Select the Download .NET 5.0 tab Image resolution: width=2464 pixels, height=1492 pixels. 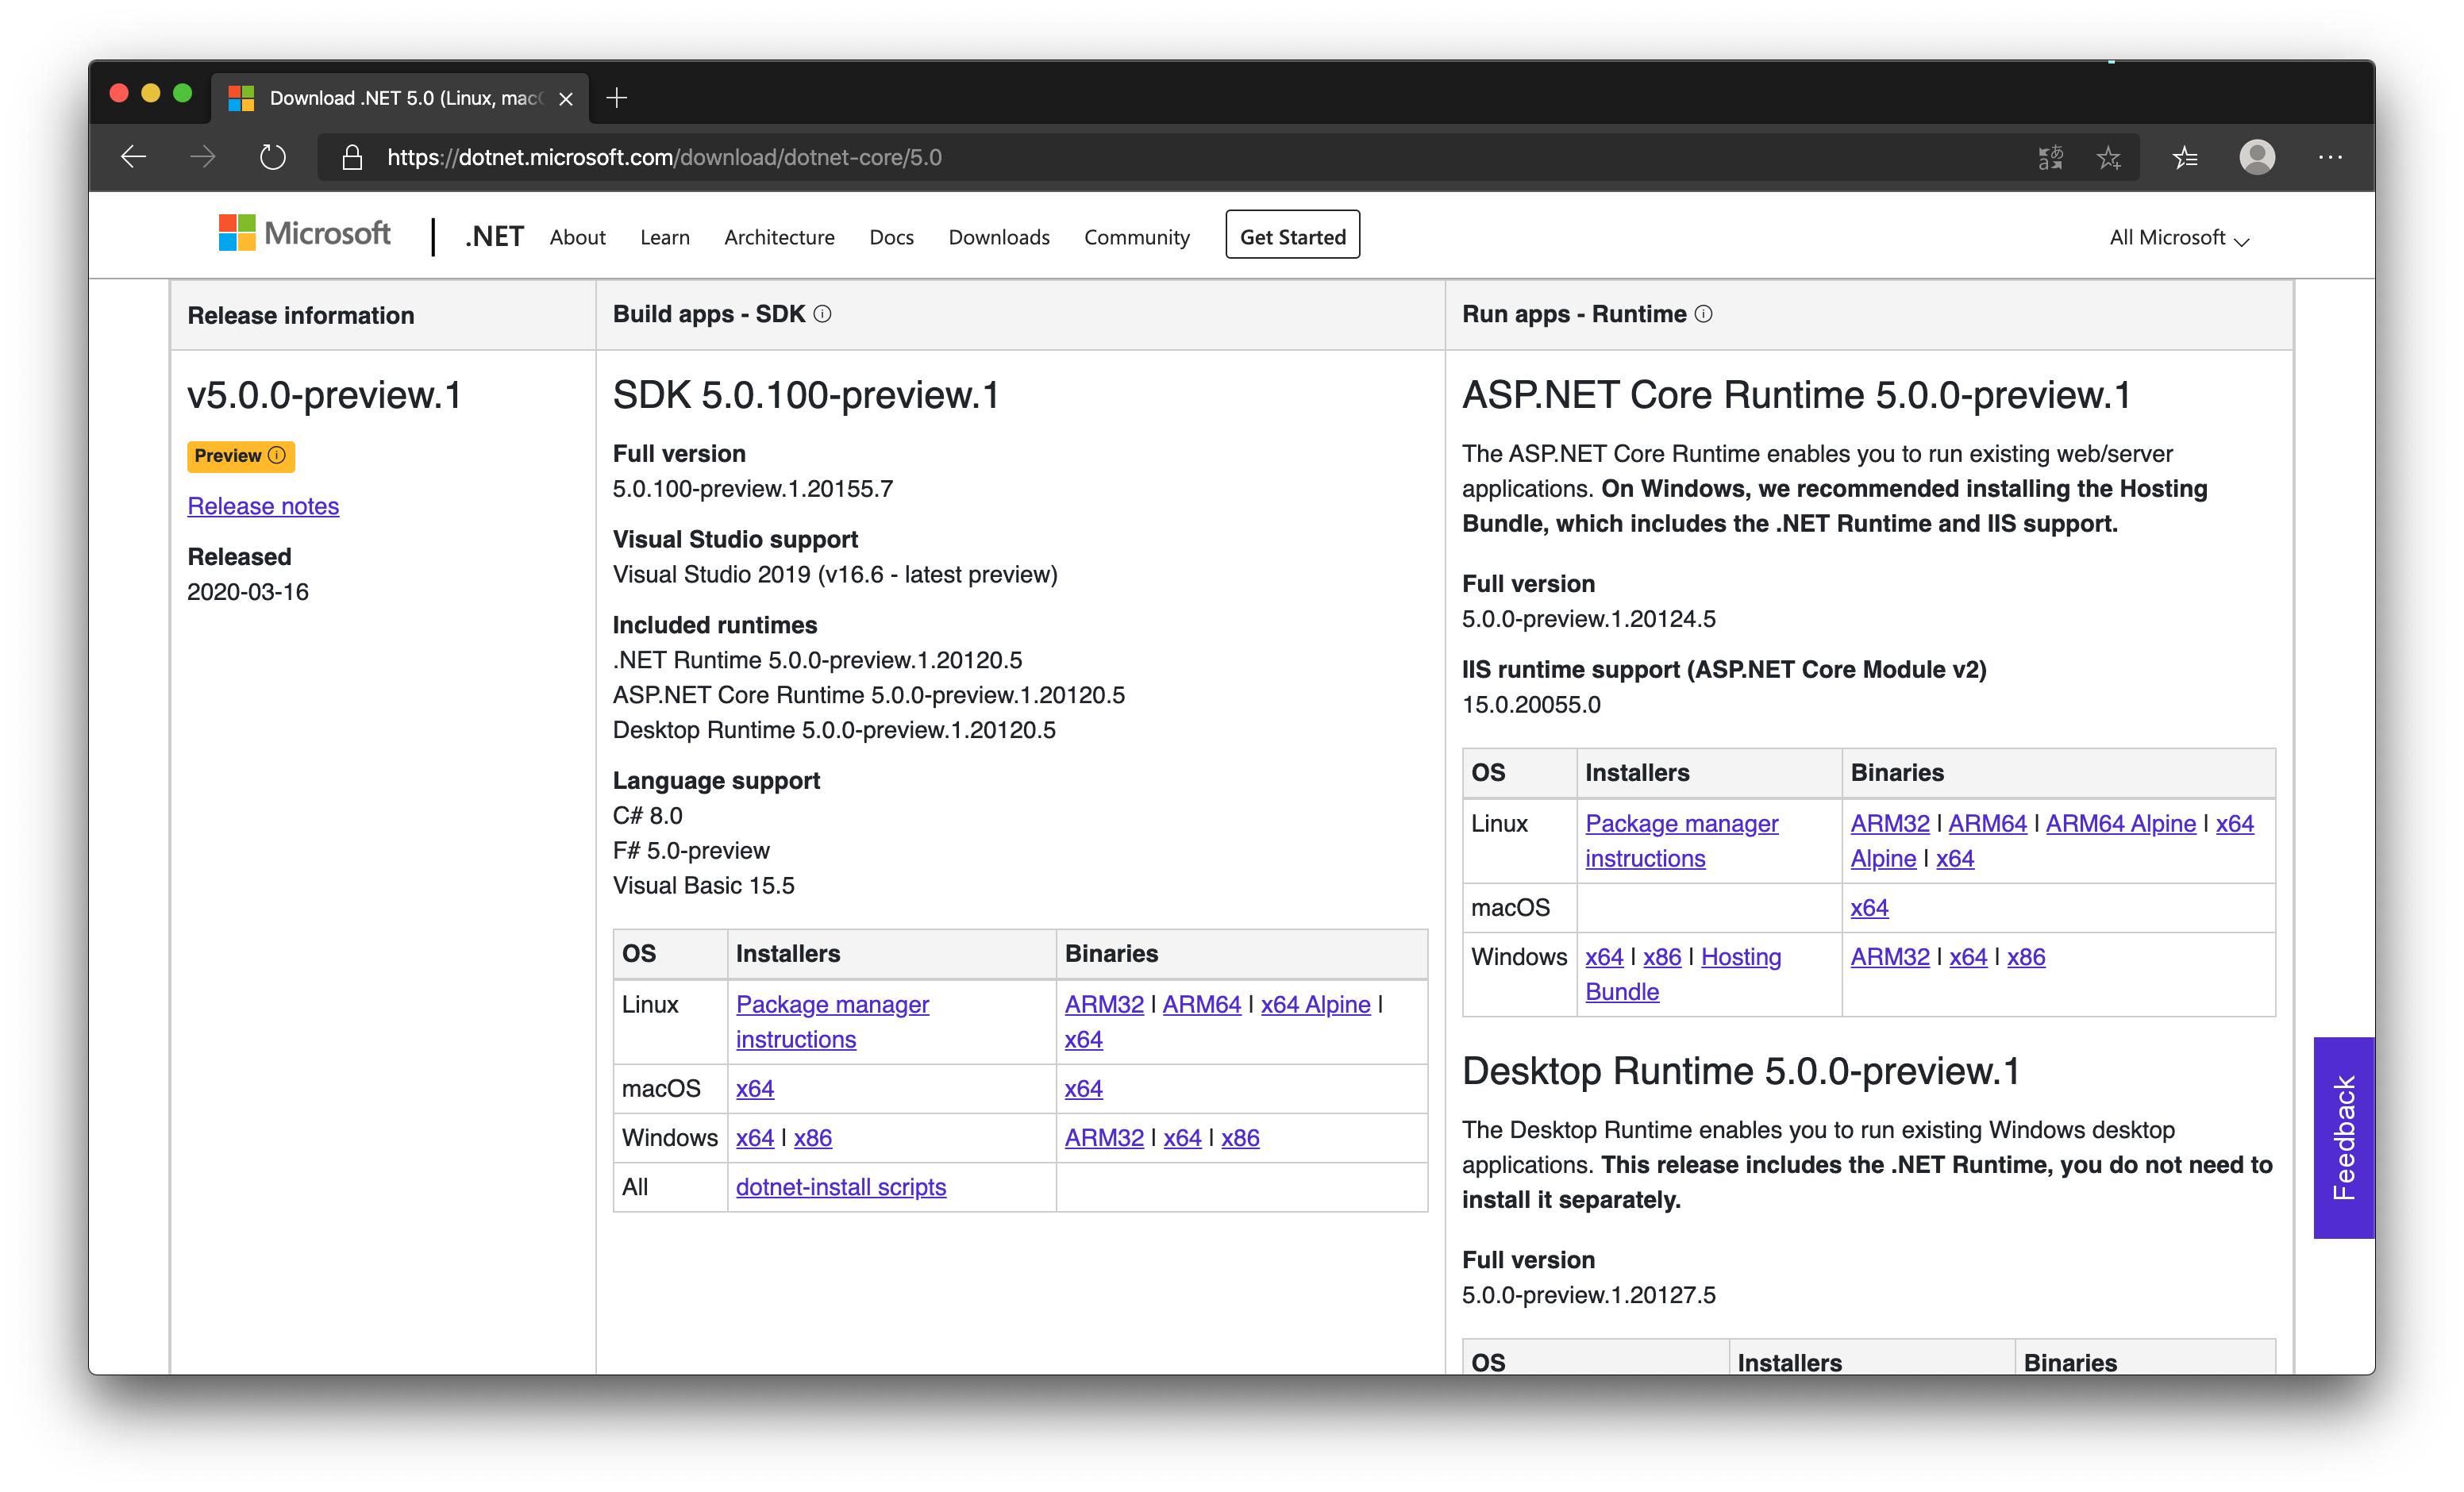400,98
